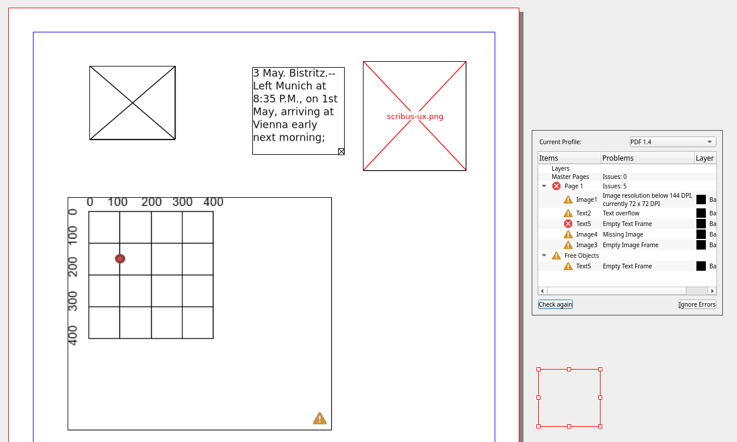Click the warning icon beside Image3
Viewport: 737px width, 442px height.
568,245
